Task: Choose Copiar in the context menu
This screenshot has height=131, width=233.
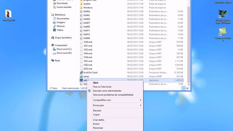Action: click(96, 115)
